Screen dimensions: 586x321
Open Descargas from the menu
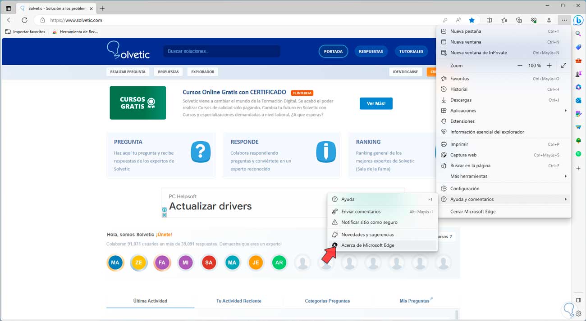click(x=503, y=100)
